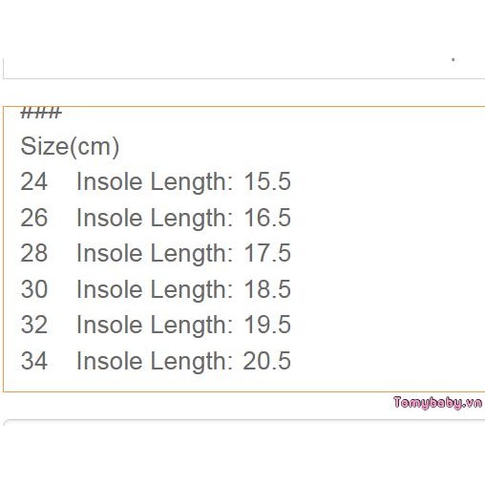Click the empty input box above the table
485x485 pixels.
click(243, 68)
